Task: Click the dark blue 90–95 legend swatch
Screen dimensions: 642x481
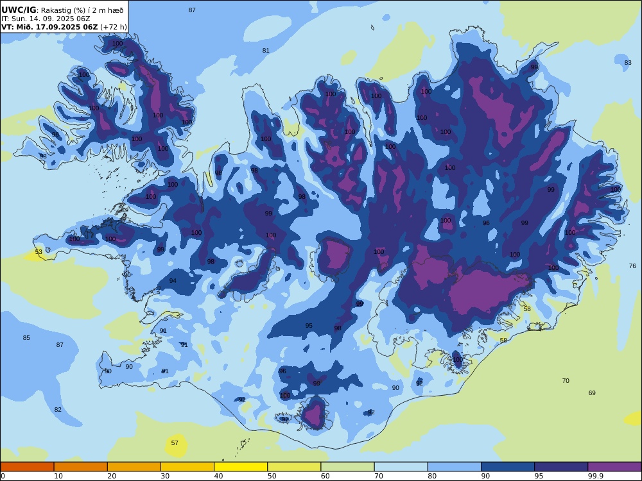Action: coord(508,467)
